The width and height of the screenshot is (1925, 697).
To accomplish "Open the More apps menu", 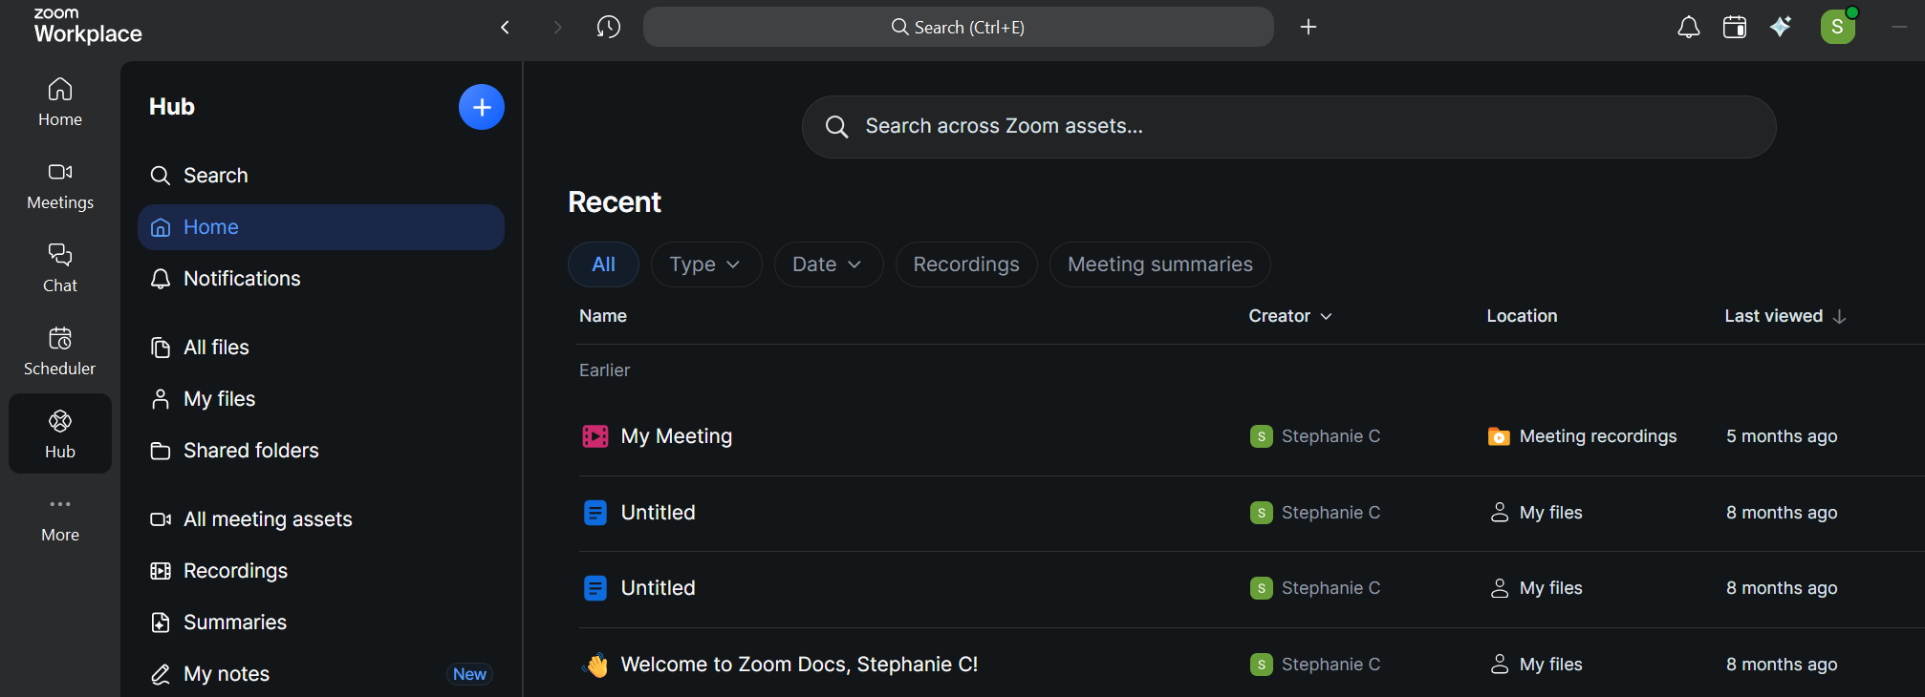I will point(60,517).
